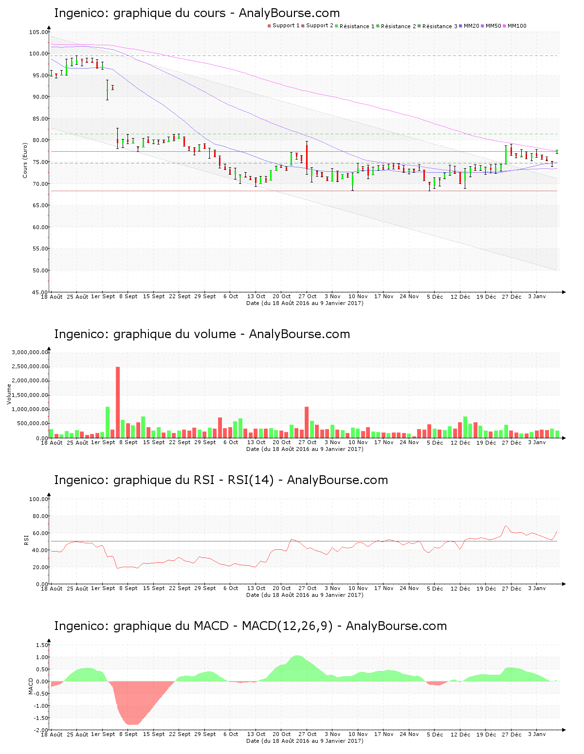Image resolution: width=584 pixels, height=754 pixels.
Task: Click '3 Janv' on the MACD chart date axis
Action: point(537,734)
